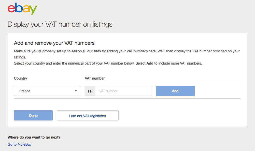Click 'Add and remove your VAT numbers' heading
This screenshot has height=151, width=255.
click(54, 43)
